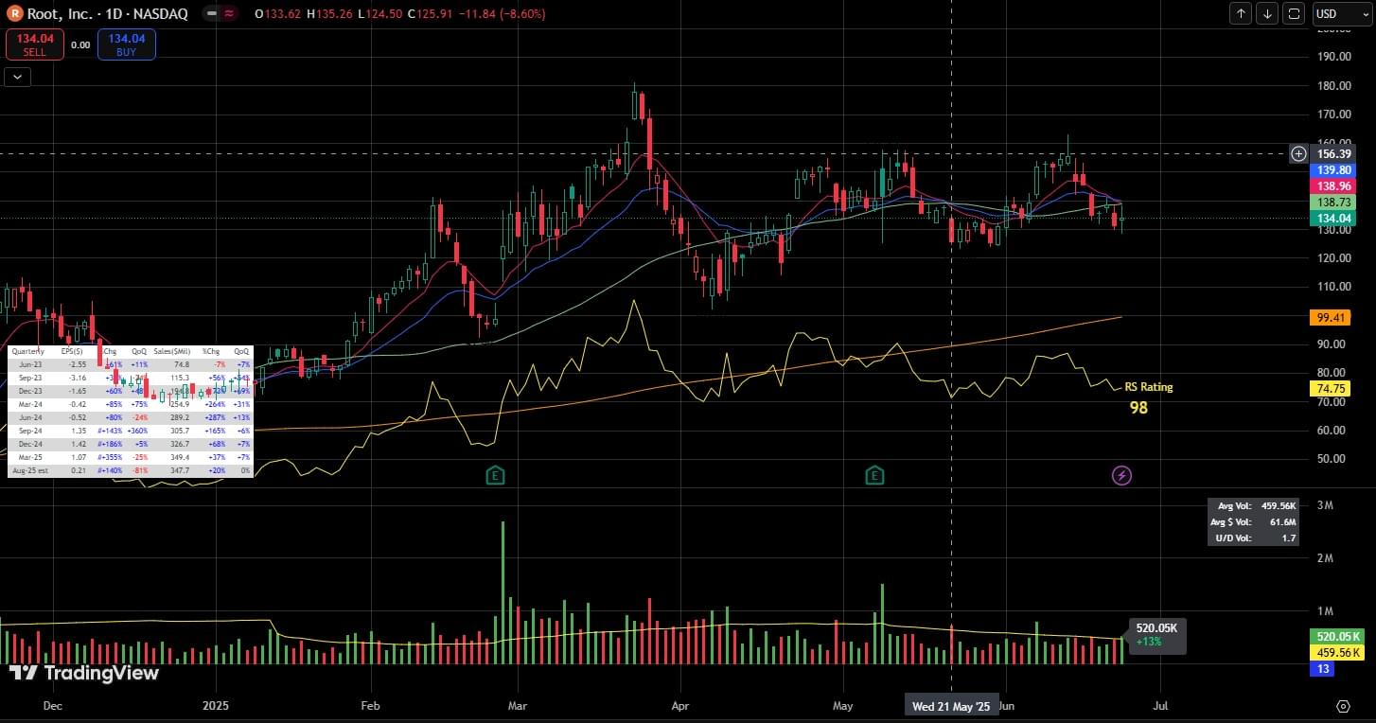Click the 190.00 price scale label

(x=1333, y=56)
